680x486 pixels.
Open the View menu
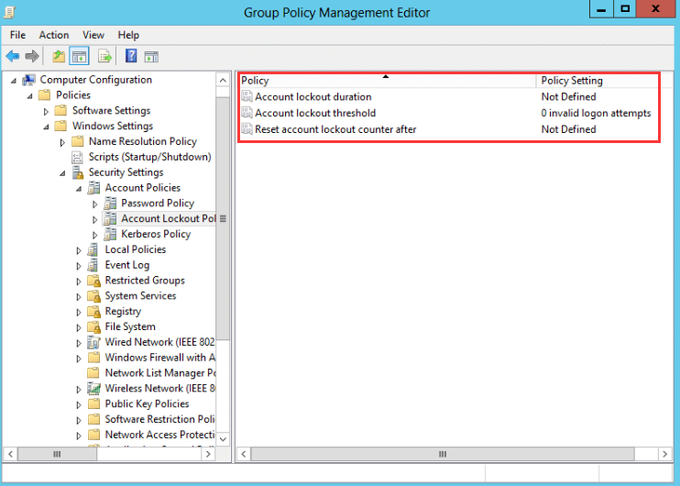(x=93, y=35)
